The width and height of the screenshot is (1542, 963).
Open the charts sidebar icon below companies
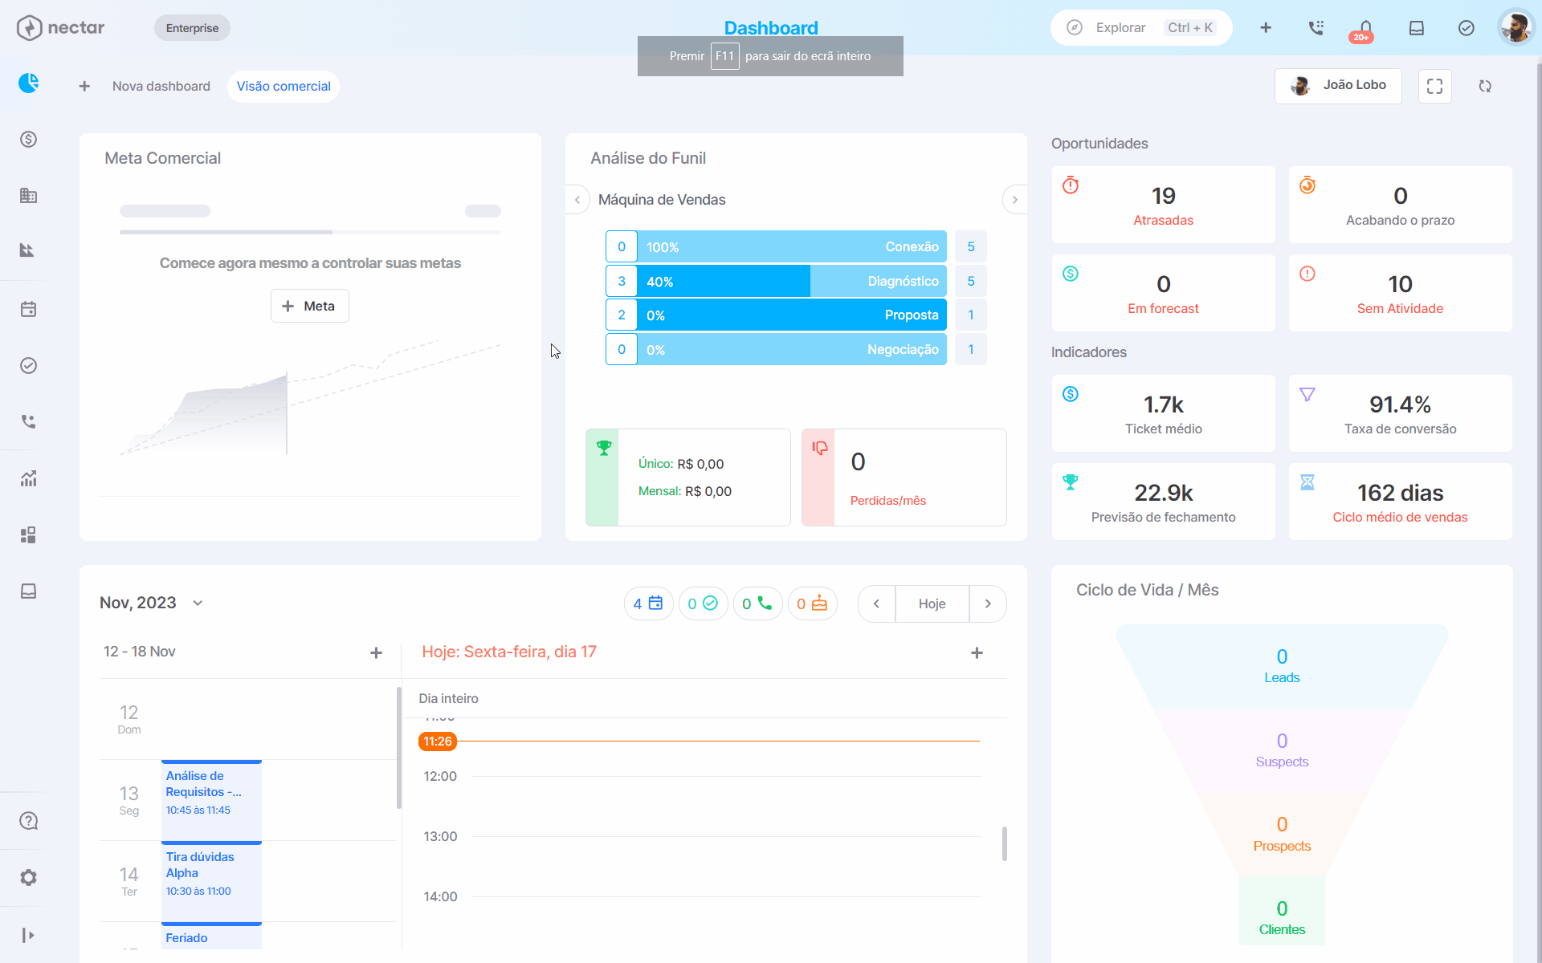point(27,250)
